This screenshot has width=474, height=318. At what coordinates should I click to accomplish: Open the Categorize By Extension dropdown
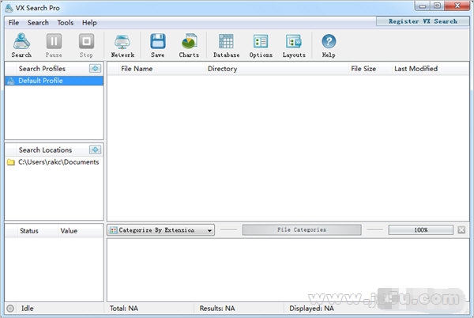pos(160,230)
